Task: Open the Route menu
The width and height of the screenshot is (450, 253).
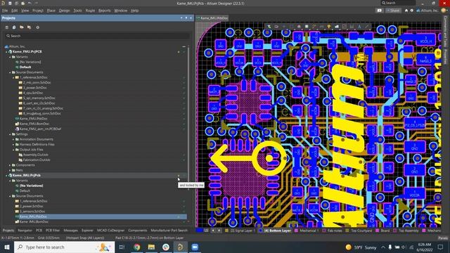Action: (90, 11)
